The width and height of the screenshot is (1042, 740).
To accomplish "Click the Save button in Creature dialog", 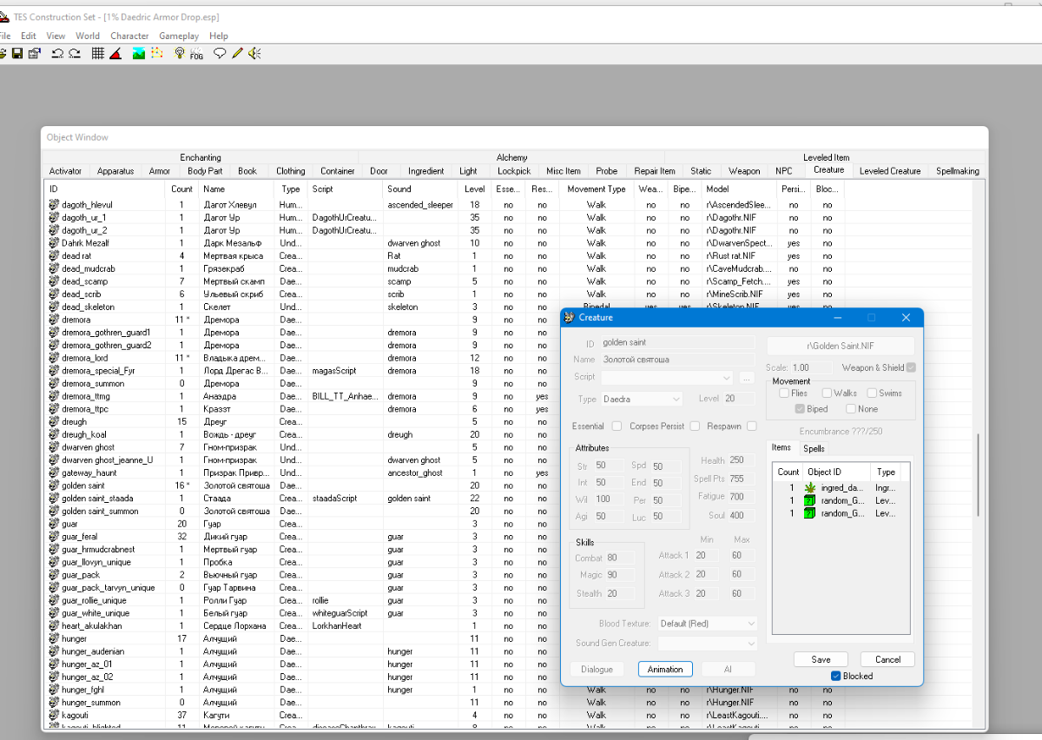I will pos(821,659).
